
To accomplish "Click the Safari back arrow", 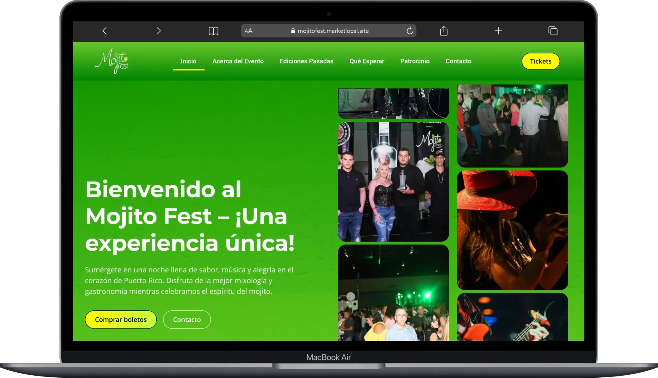I will click(x=105, y=31).
